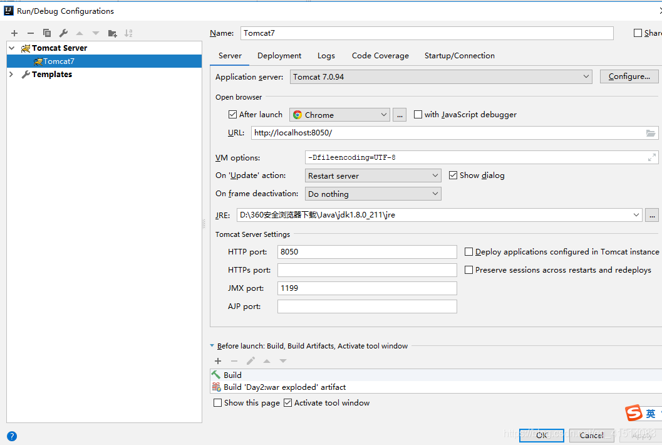The width and height of the screenshot is (662, 445).
Task: Open the JRE path dropdown
Action: [x=636, y=215]
